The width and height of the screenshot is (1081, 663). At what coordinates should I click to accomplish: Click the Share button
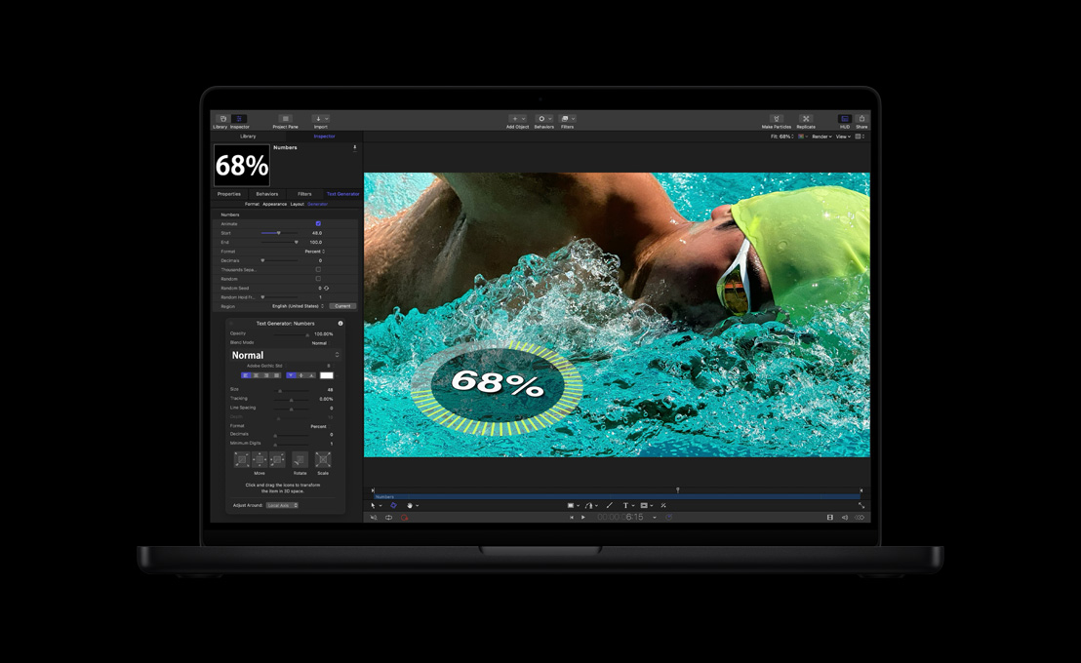click(860, 116)
